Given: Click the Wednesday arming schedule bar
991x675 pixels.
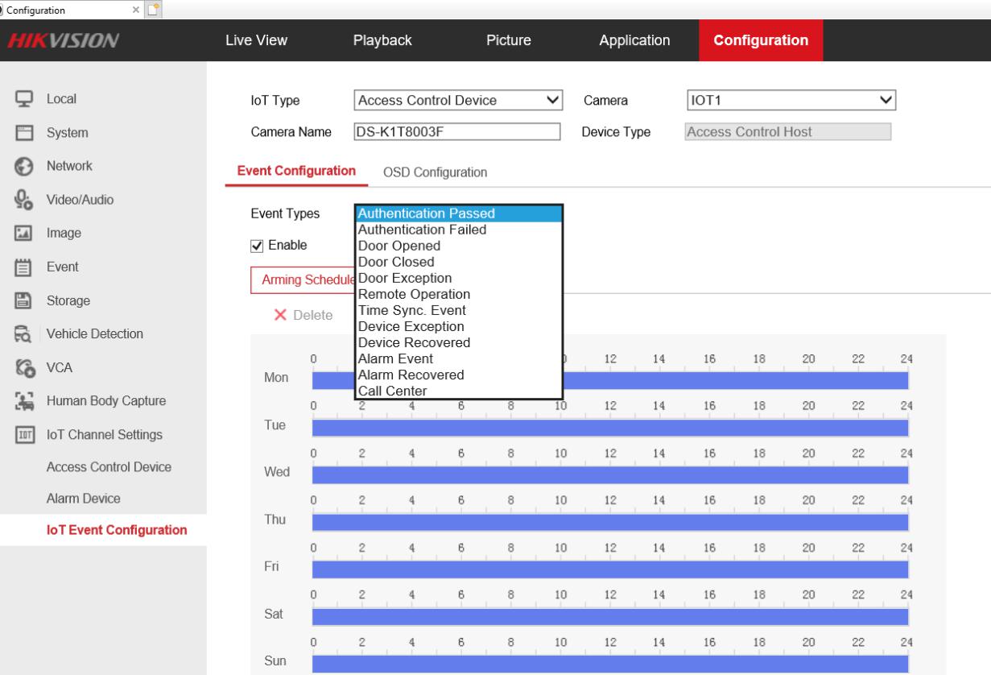Looking at the screenshot, I should 609,475.
